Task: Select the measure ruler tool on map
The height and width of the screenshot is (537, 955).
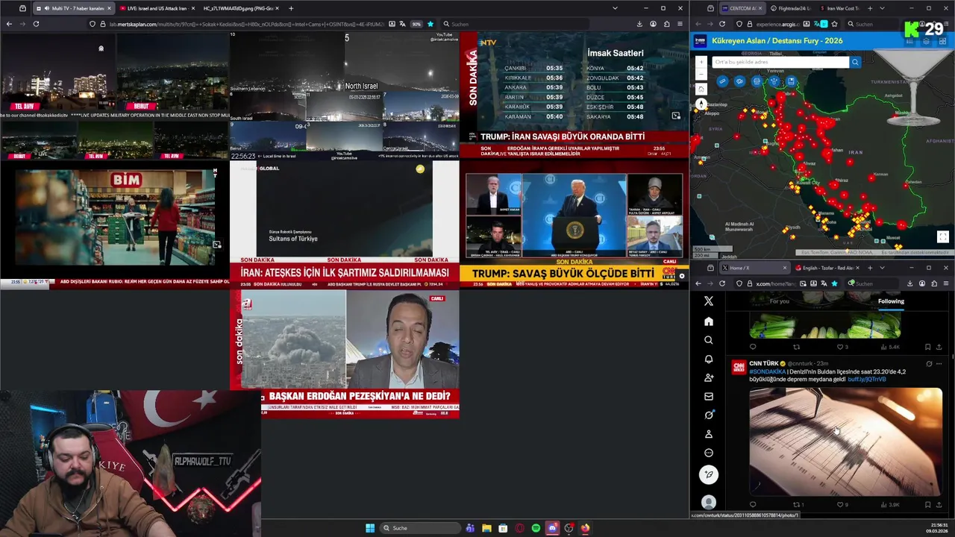Action: 723,81
